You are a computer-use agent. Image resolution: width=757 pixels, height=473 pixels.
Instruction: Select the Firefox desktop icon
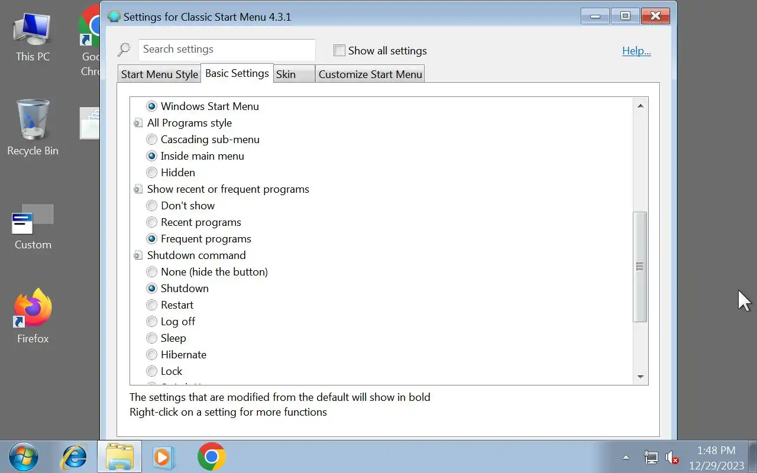click(x=33, y=316)
